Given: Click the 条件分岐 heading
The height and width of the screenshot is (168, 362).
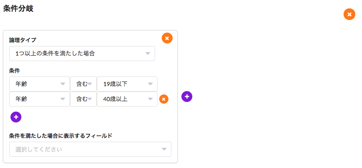Looking at the screenshot, I should click(x=18, y=8).
